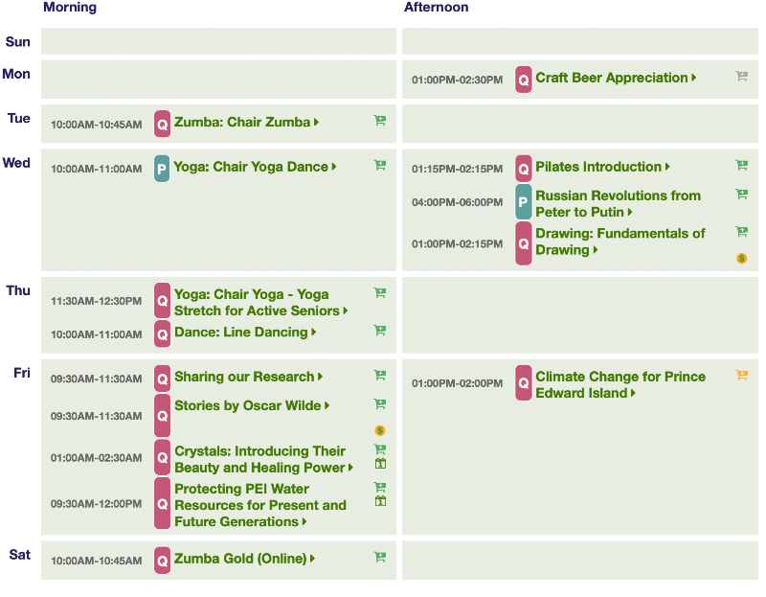766x597 pixels.
Task: Expand the arrow after Sharing our Research
Action: [320, 378]
